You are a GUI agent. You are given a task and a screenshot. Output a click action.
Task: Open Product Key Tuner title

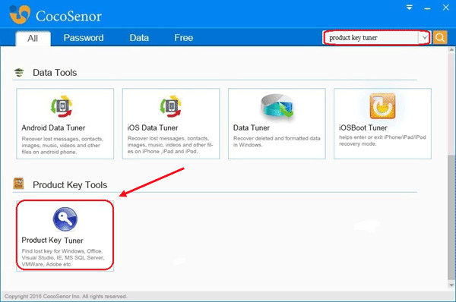point(52,240)
